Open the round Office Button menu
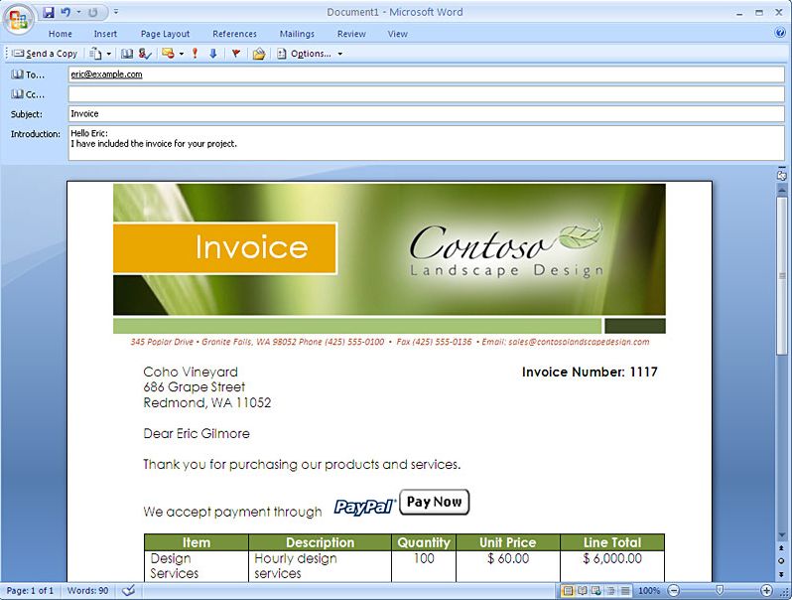The width and height of the screenshot is (792, 600). click(x=19, y=19)
